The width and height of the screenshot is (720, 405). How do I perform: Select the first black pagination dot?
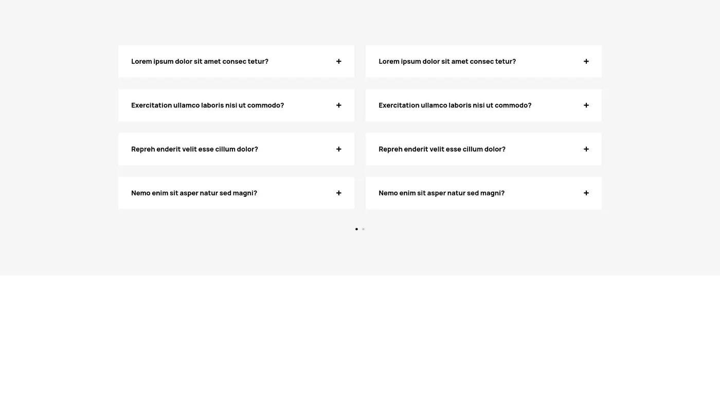(356, 229)
